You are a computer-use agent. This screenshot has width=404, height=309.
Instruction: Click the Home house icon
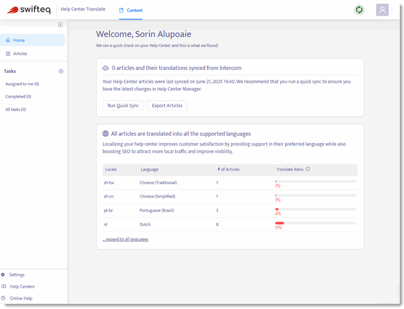(8, 40)
